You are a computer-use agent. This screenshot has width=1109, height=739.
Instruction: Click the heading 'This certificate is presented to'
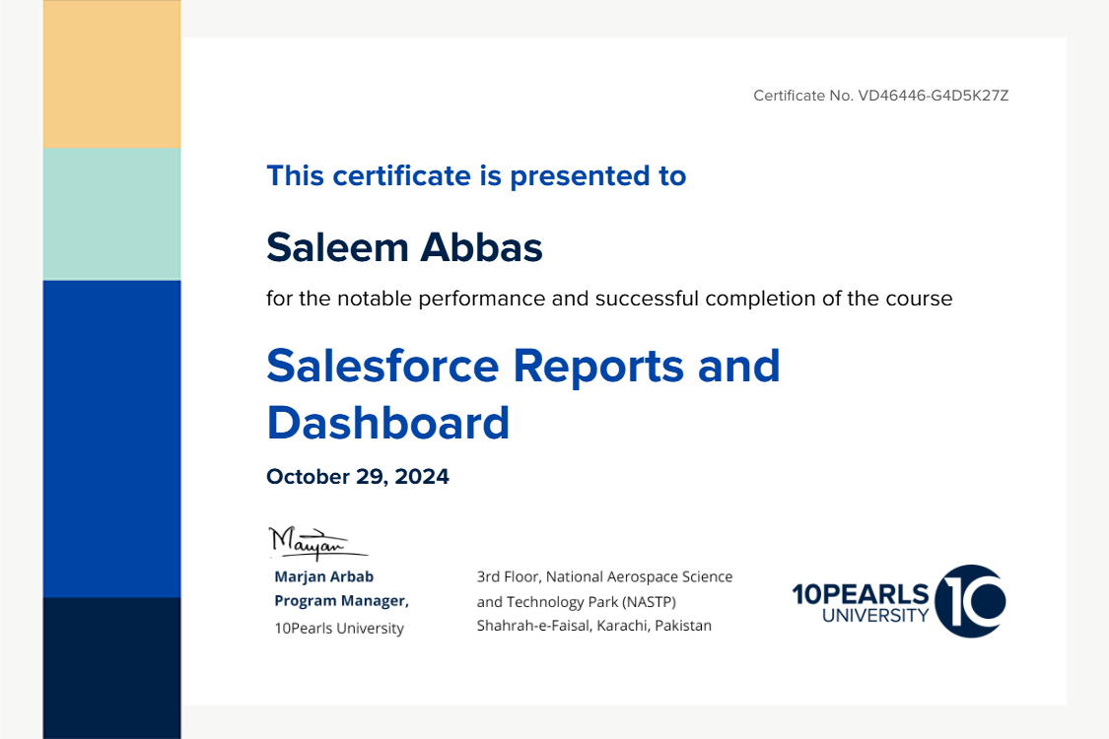tap(476, 175)
